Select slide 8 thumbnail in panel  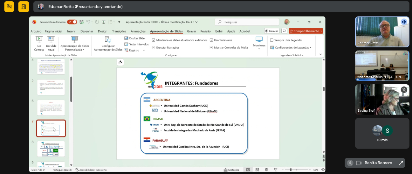coord(51,149)
